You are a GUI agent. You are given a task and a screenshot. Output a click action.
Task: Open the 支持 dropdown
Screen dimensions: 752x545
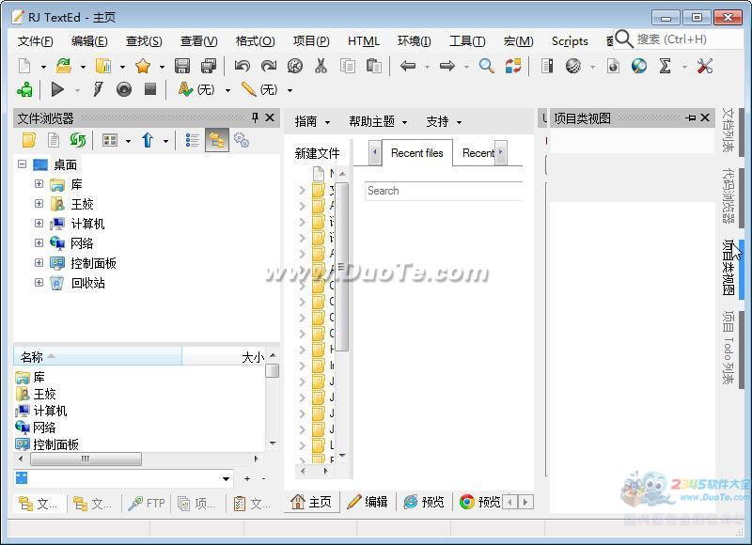point(444,122)
